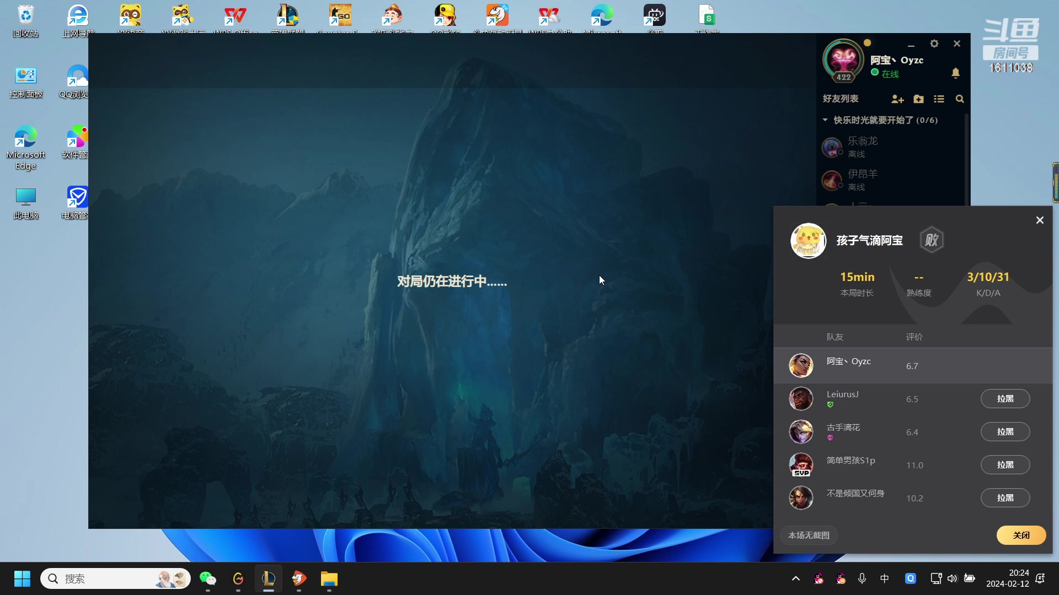Click the taskbar search box
Viewport: 1059px width, 595px height.
pyautogui.click(x=115, y=579)
